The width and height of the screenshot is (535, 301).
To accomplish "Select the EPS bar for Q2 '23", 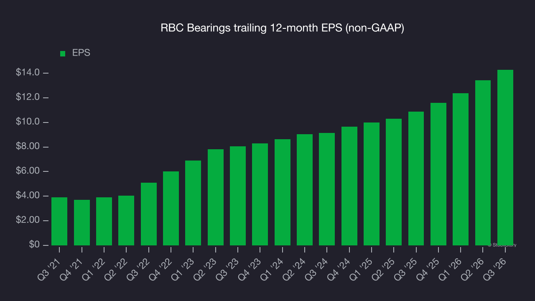I will pyautogui.click(x=216, y=197).
